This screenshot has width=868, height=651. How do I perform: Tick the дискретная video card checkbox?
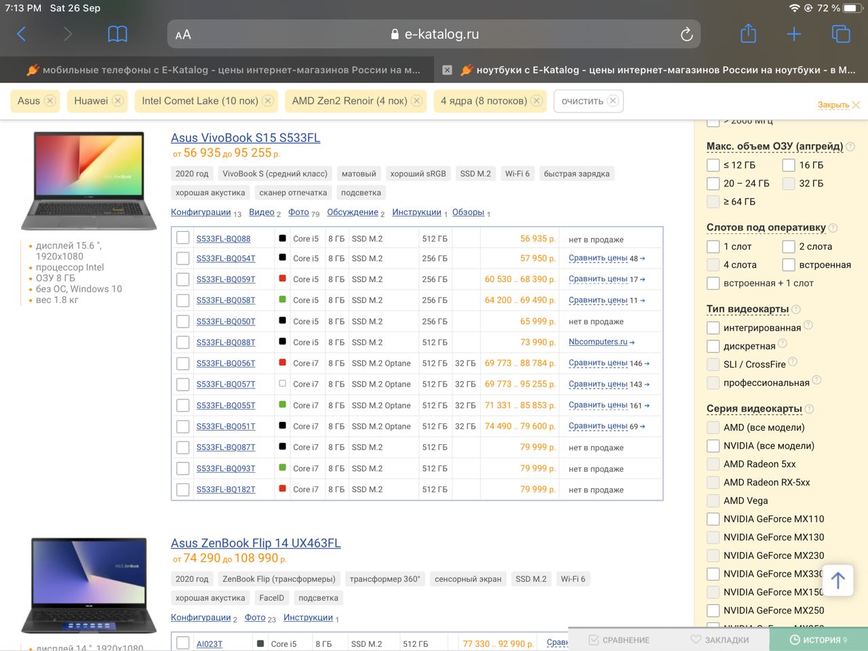point(713,346)
